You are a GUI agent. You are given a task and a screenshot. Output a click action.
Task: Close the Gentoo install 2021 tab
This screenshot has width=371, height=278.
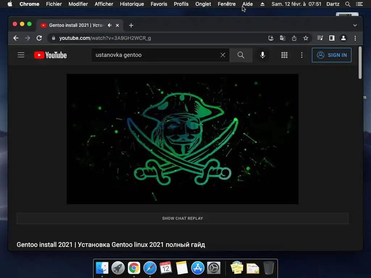click(x=117, y=25)
